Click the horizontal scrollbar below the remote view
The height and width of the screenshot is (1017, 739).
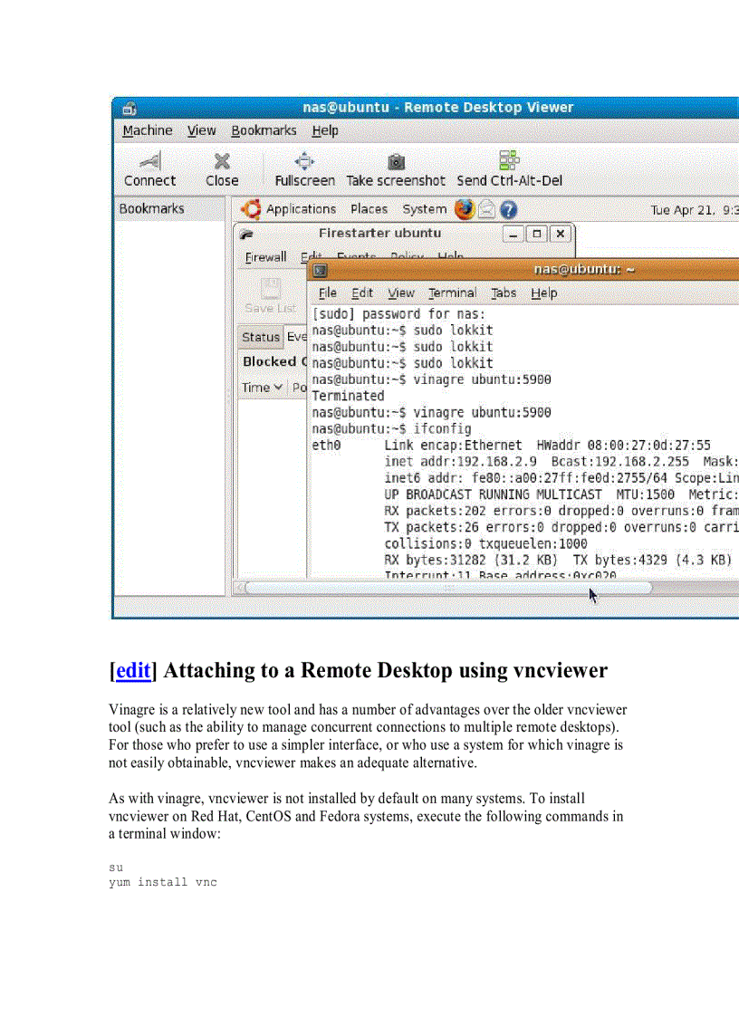pyautogui.click(x=444, y=588)
